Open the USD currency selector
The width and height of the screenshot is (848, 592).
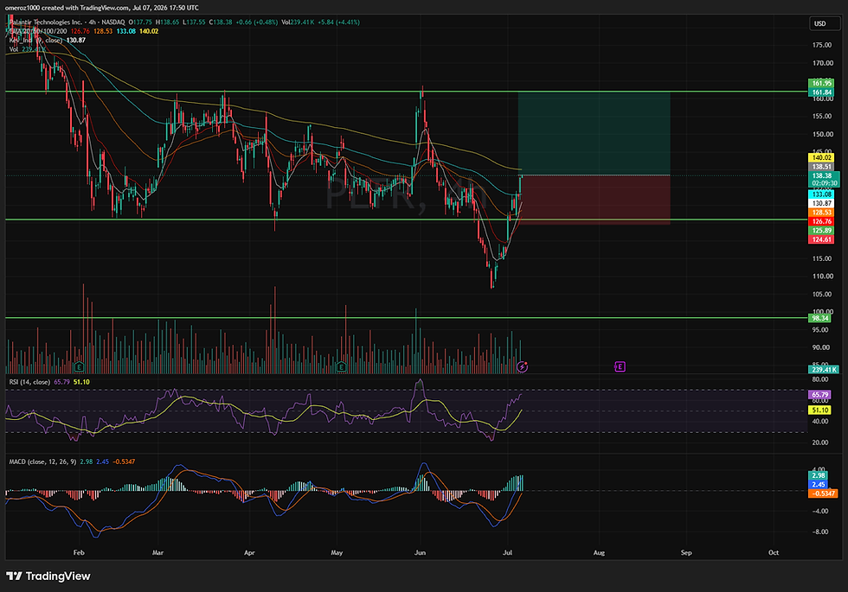[x=820, y=23]
